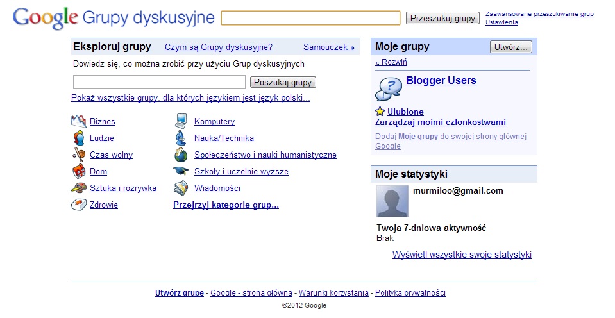Open Wyświetl wszystkie swoje statystyki link
This screenshot has width=615, height=318.
coord(462,255)
